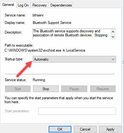Click the bthserv service name text
Screen dimensions: 124x133
tap(38, 15)
